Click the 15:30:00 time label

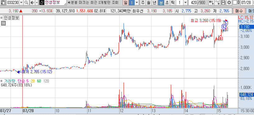(247, 111)
